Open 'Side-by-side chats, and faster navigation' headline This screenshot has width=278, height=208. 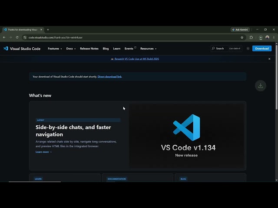(x=73, y=131)
